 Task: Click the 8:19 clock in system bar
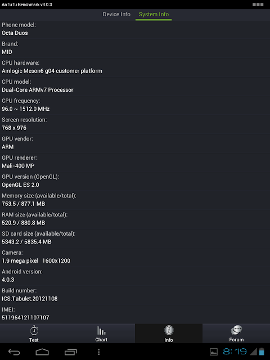(x=235, y=352)
